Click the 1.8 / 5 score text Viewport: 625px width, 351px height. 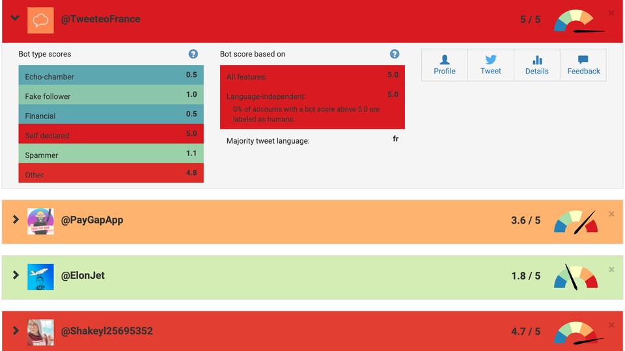[x=526, y=276]
